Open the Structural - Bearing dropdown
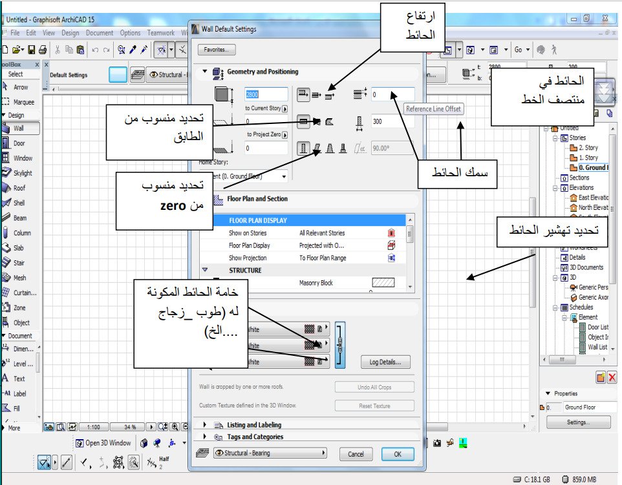Viewport: 622px width, 485px height. coord(270,453)
